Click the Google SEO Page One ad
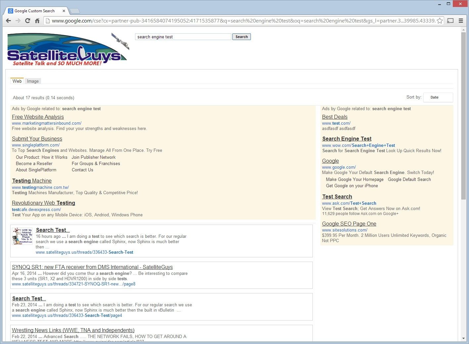Image resolution: width=469 pixels, height=344 pixels. 349,224
